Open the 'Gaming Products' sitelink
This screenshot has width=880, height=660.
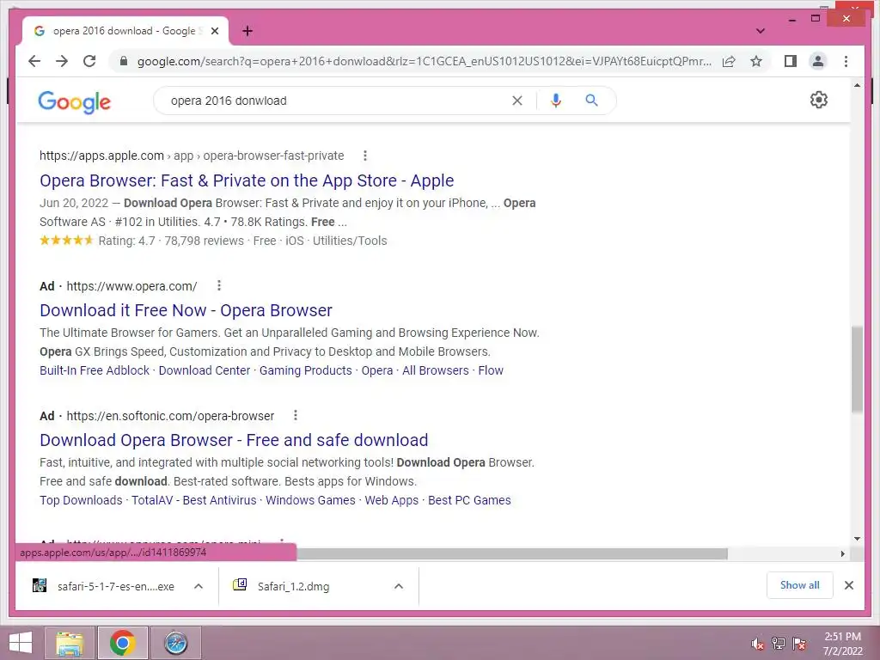(305, 370)
